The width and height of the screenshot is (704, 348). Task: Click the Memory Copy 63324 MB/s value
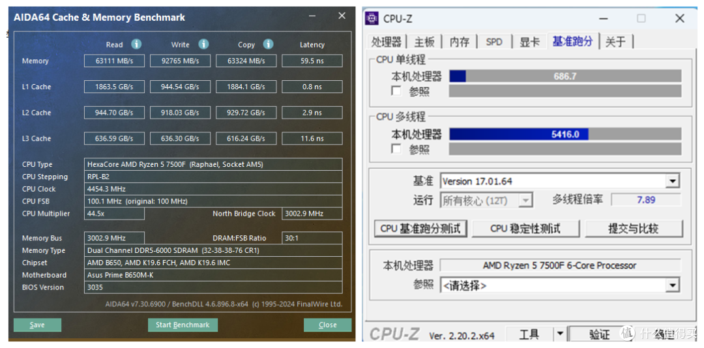coord(246,61)
